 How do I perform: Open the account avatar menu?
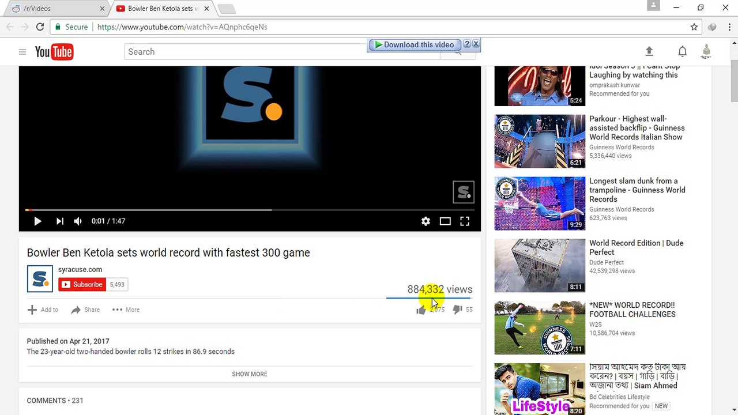point(706,52)
